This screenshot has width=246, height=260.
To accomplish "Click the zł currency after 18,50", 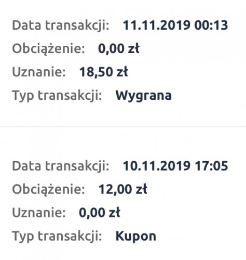I will pyautogui.click(x=122, y=72).
